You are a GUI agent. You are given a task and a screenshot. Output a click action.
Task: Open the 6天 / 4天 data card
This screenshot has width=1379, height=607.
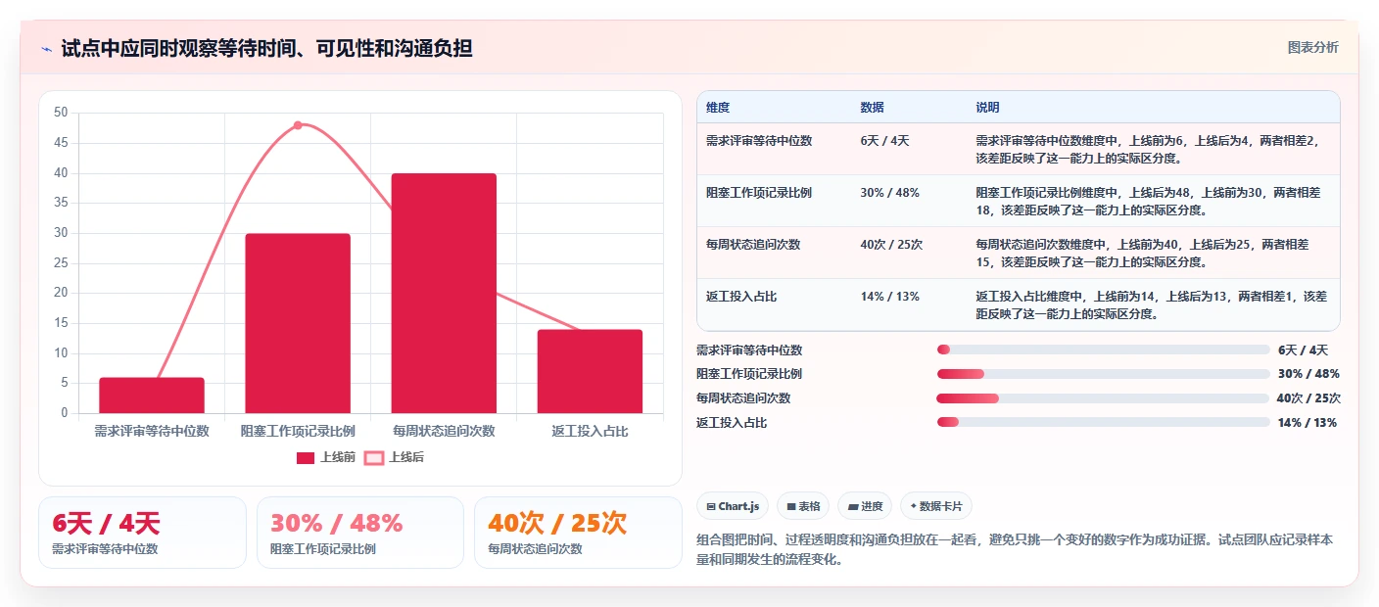tap(142, 533)
